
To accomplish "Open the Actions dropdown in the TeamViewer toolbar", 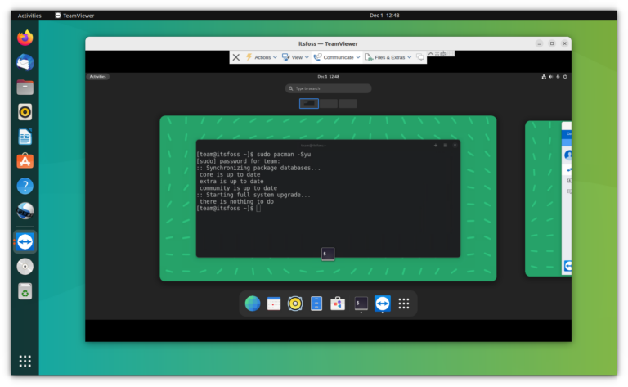I will pyautogui.click(x=262, y=57).
